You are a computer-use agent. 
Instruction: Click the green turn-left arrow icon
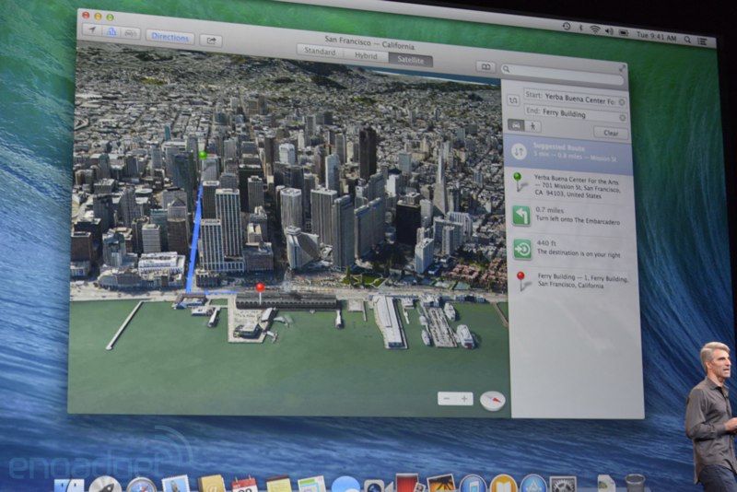click(521, 216)
